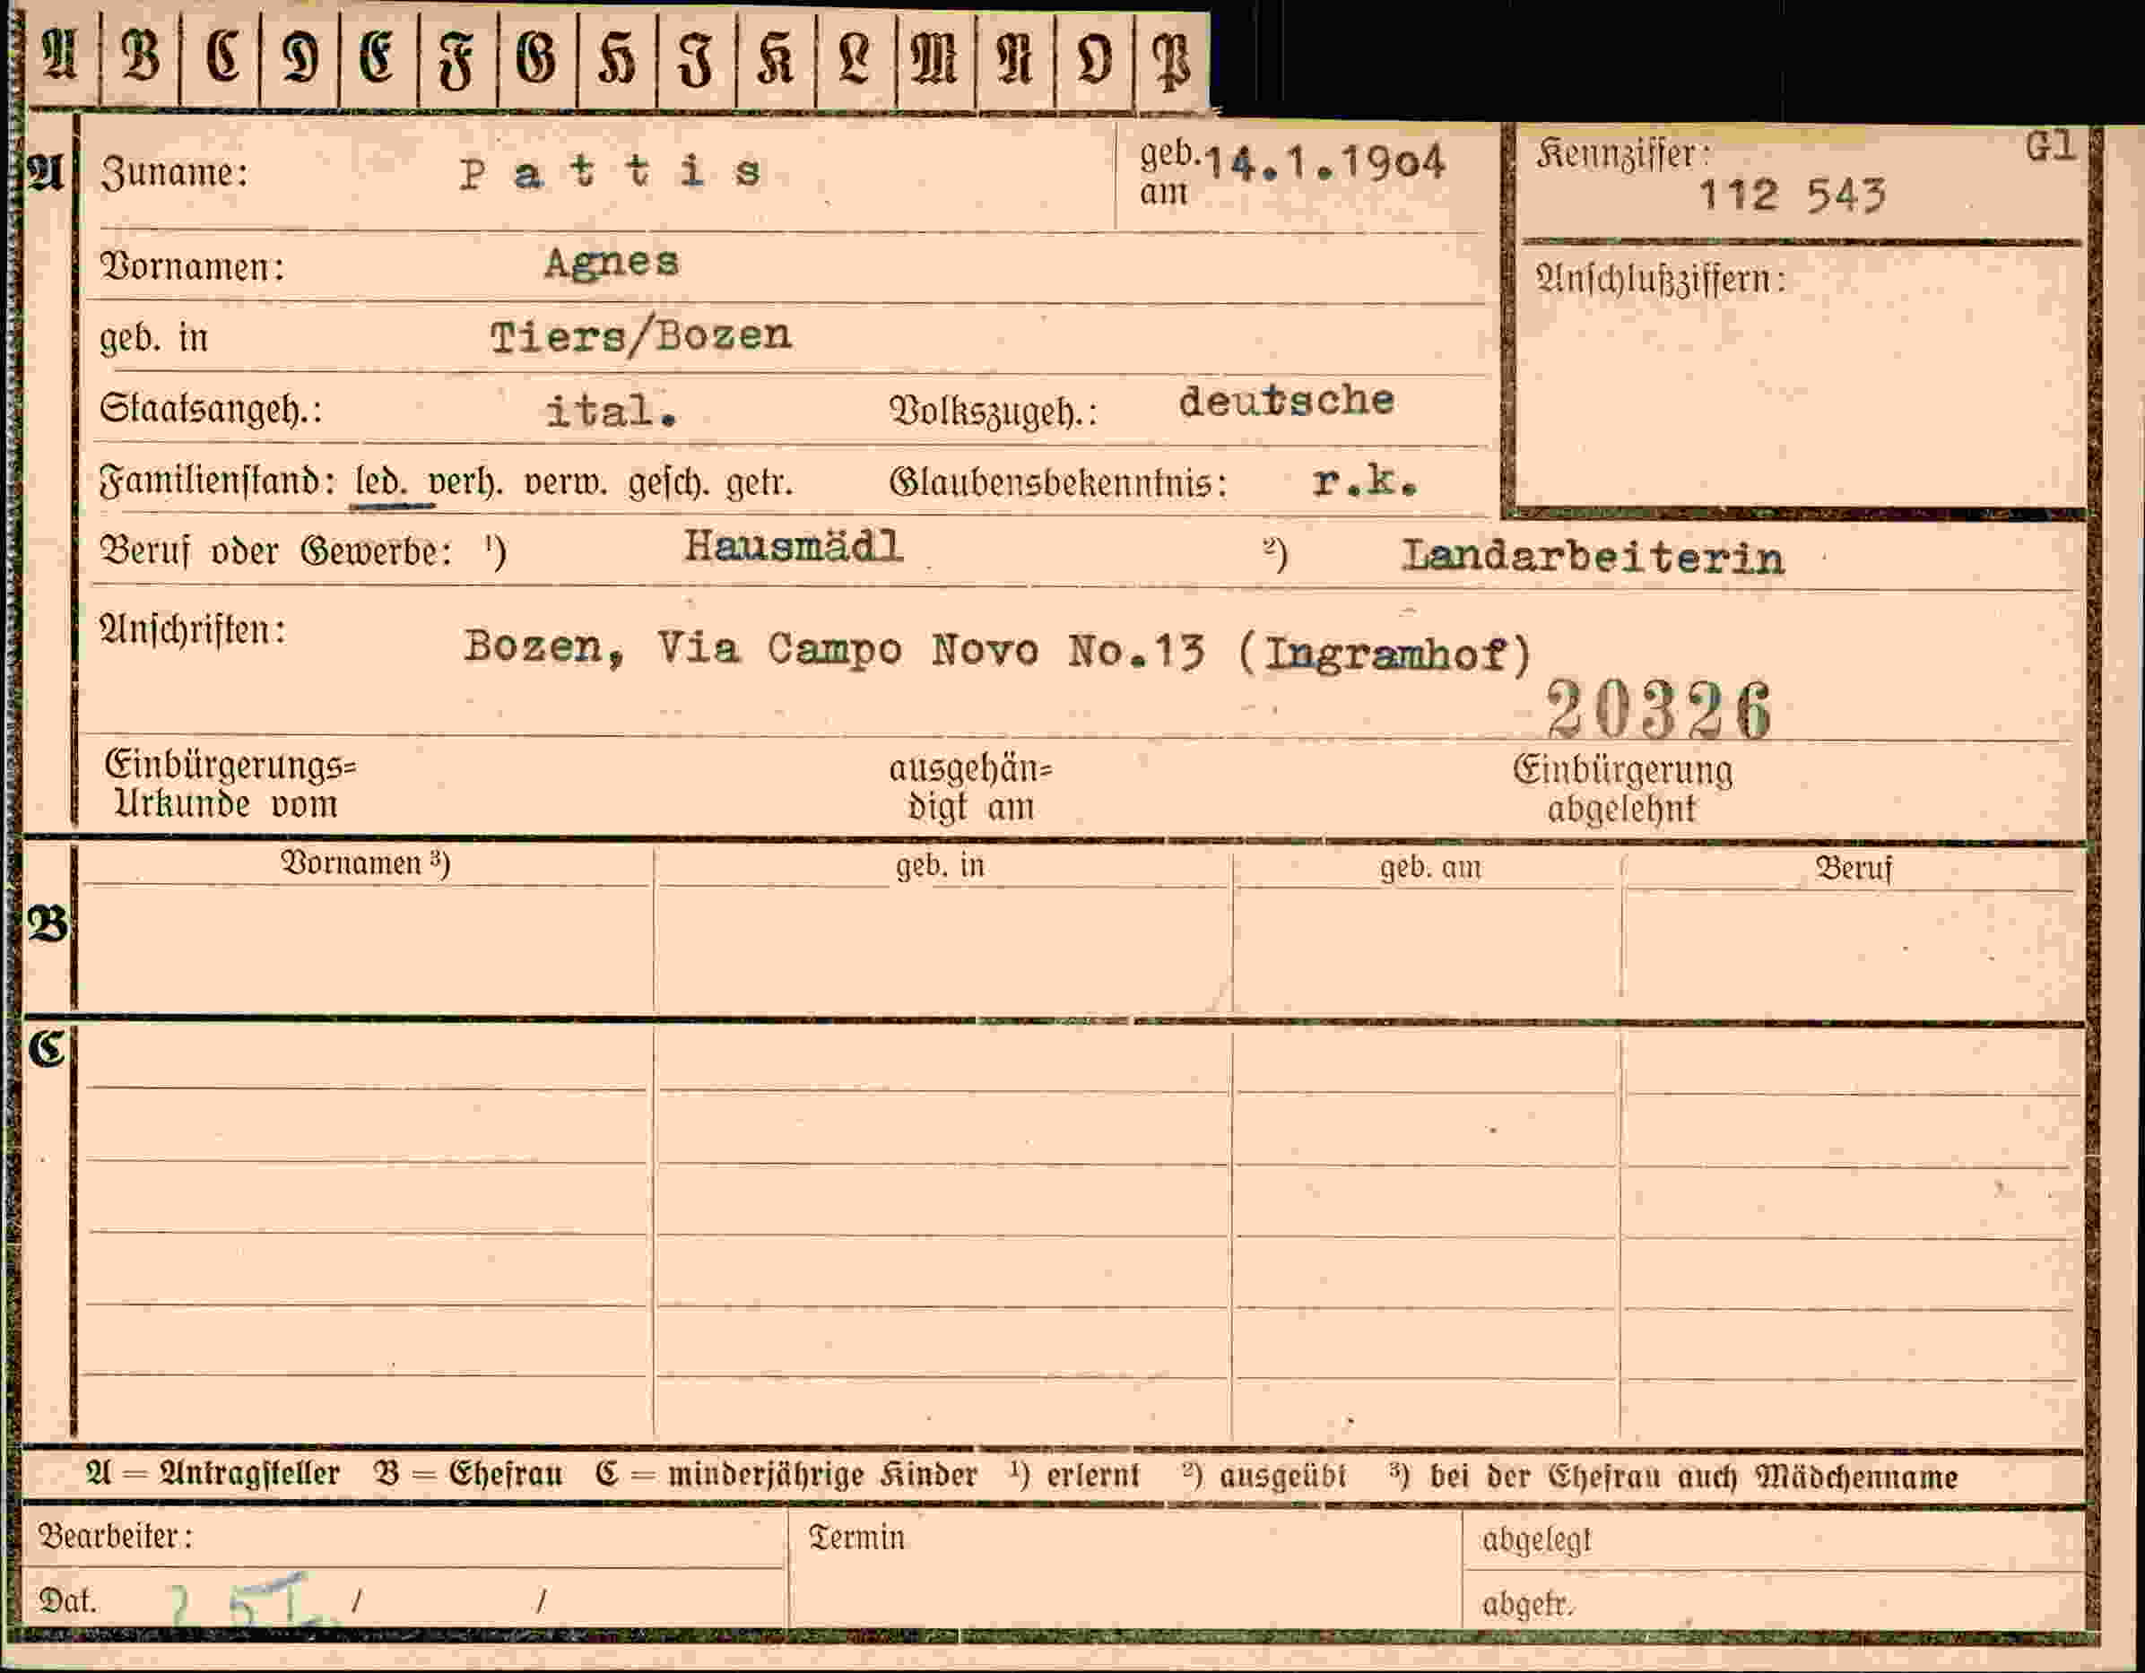
Task: Click 'Einbürgerung abgelehnt' label
Action: 1622,789
